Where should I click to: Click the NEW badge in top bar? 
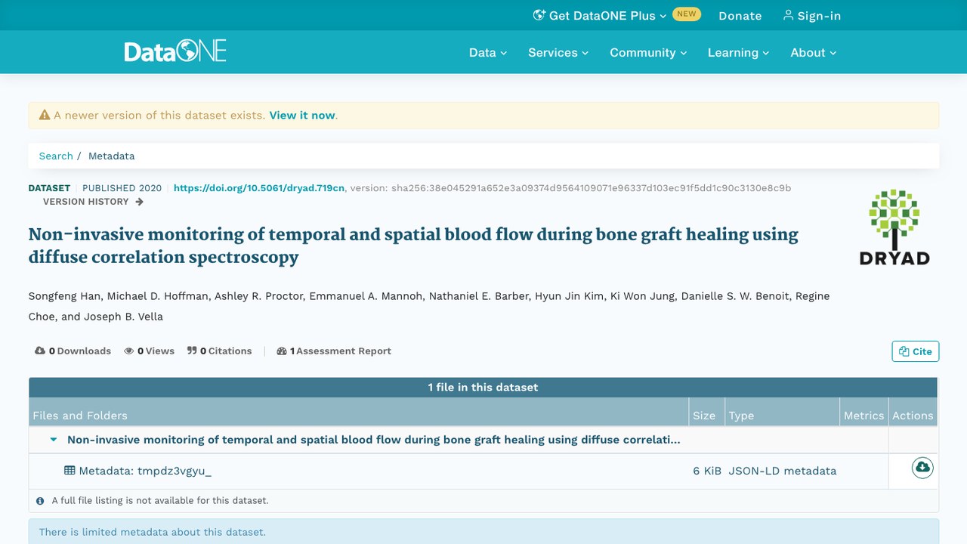[x=687, y=14]
